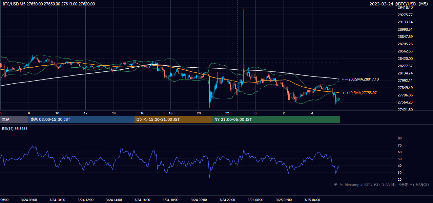Click hour tick 8 under price chart

(29, 113)
